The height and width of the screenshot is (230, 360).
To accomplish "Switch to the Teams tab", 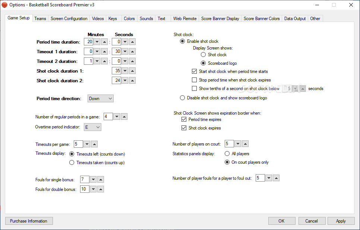I will point(40,19).
